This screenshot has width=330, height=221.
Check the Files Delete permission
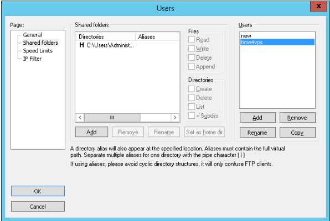192,57
